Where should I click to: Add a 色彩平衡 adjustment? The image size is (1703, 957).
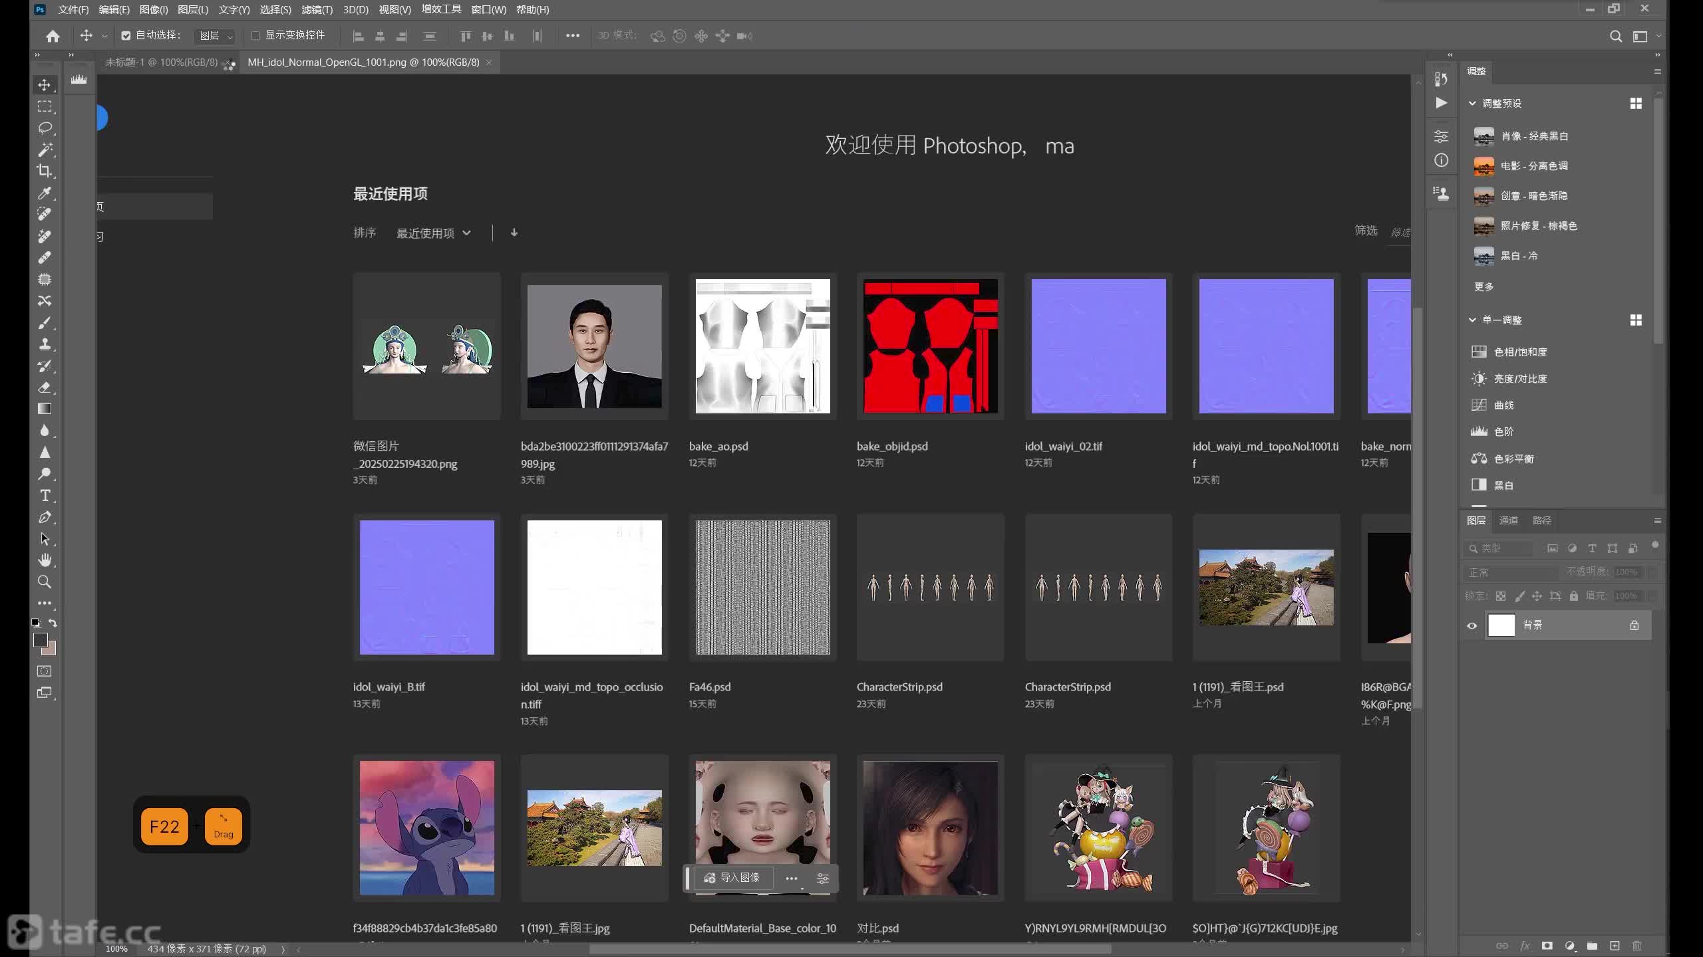(x=1502, y=459)
